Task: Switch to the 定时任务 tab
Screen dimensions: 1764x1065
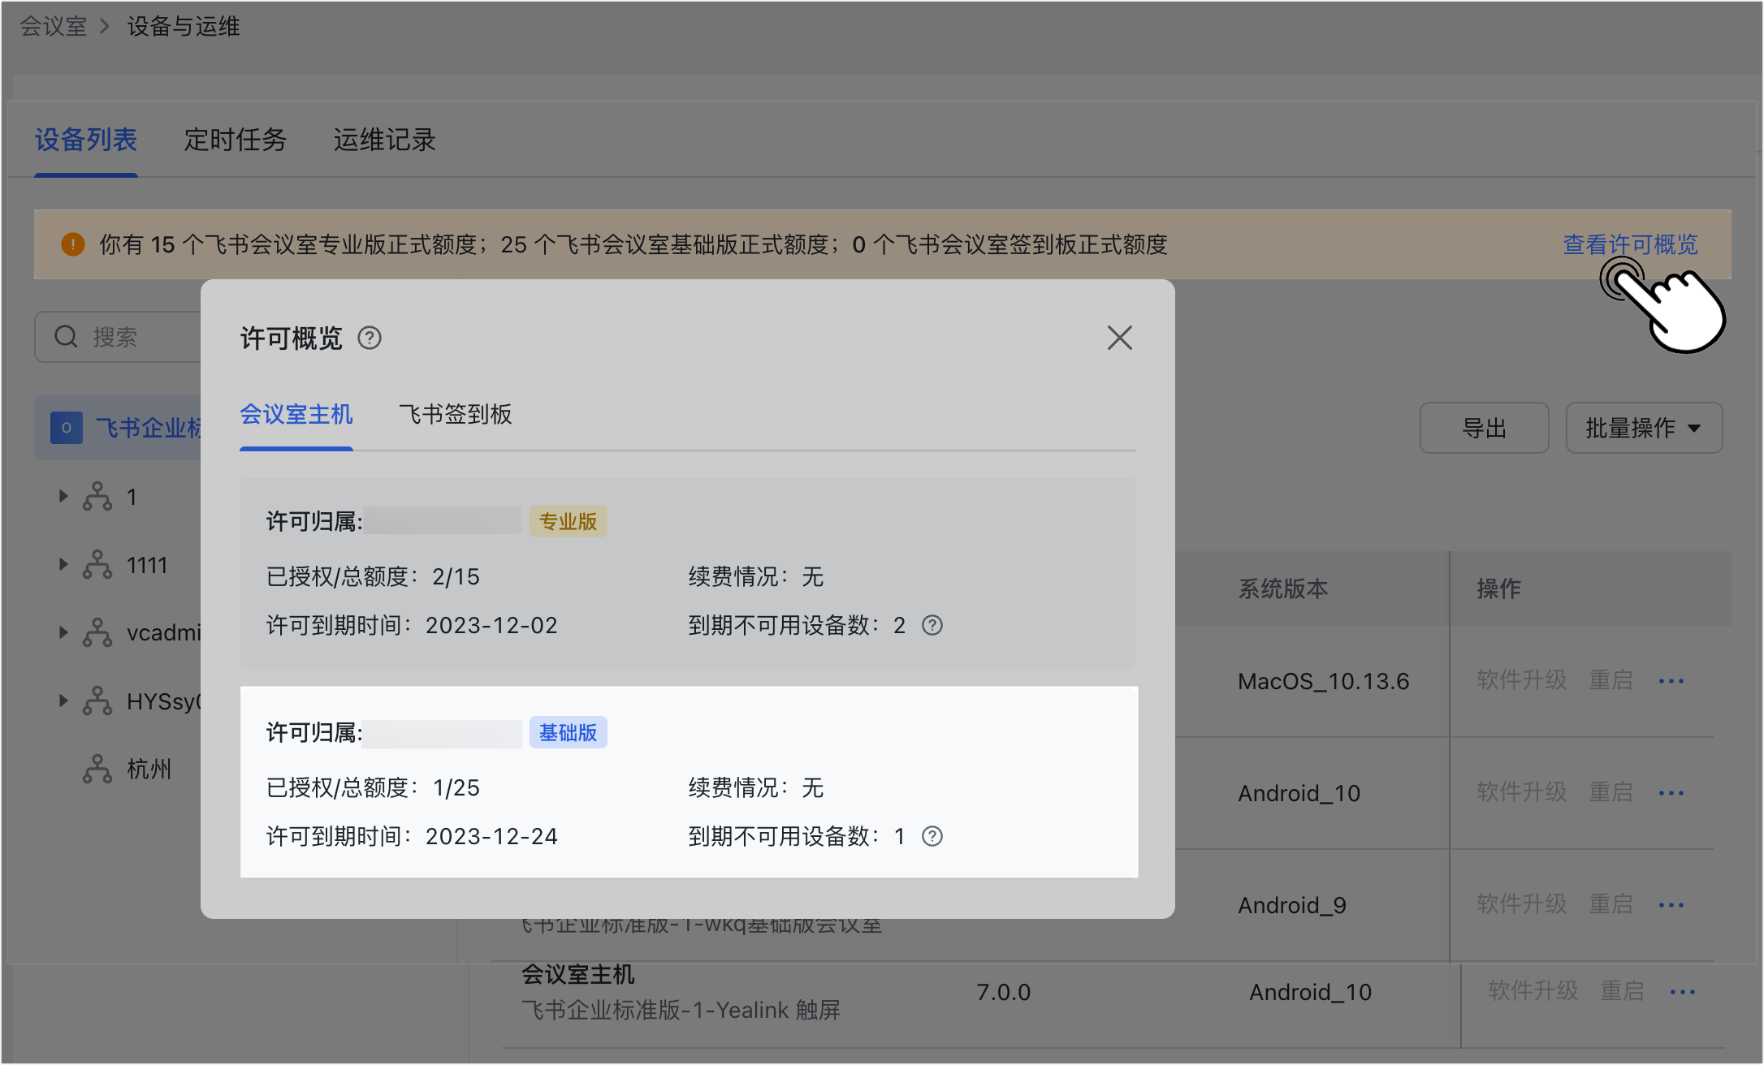Action: click(235, 140)
